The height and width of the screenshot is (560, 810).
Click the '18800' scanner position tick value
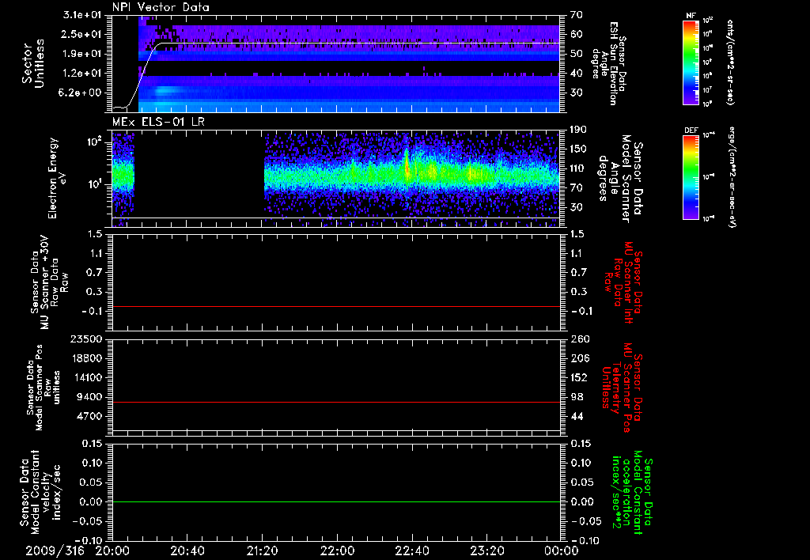click(x=86, y=358)
